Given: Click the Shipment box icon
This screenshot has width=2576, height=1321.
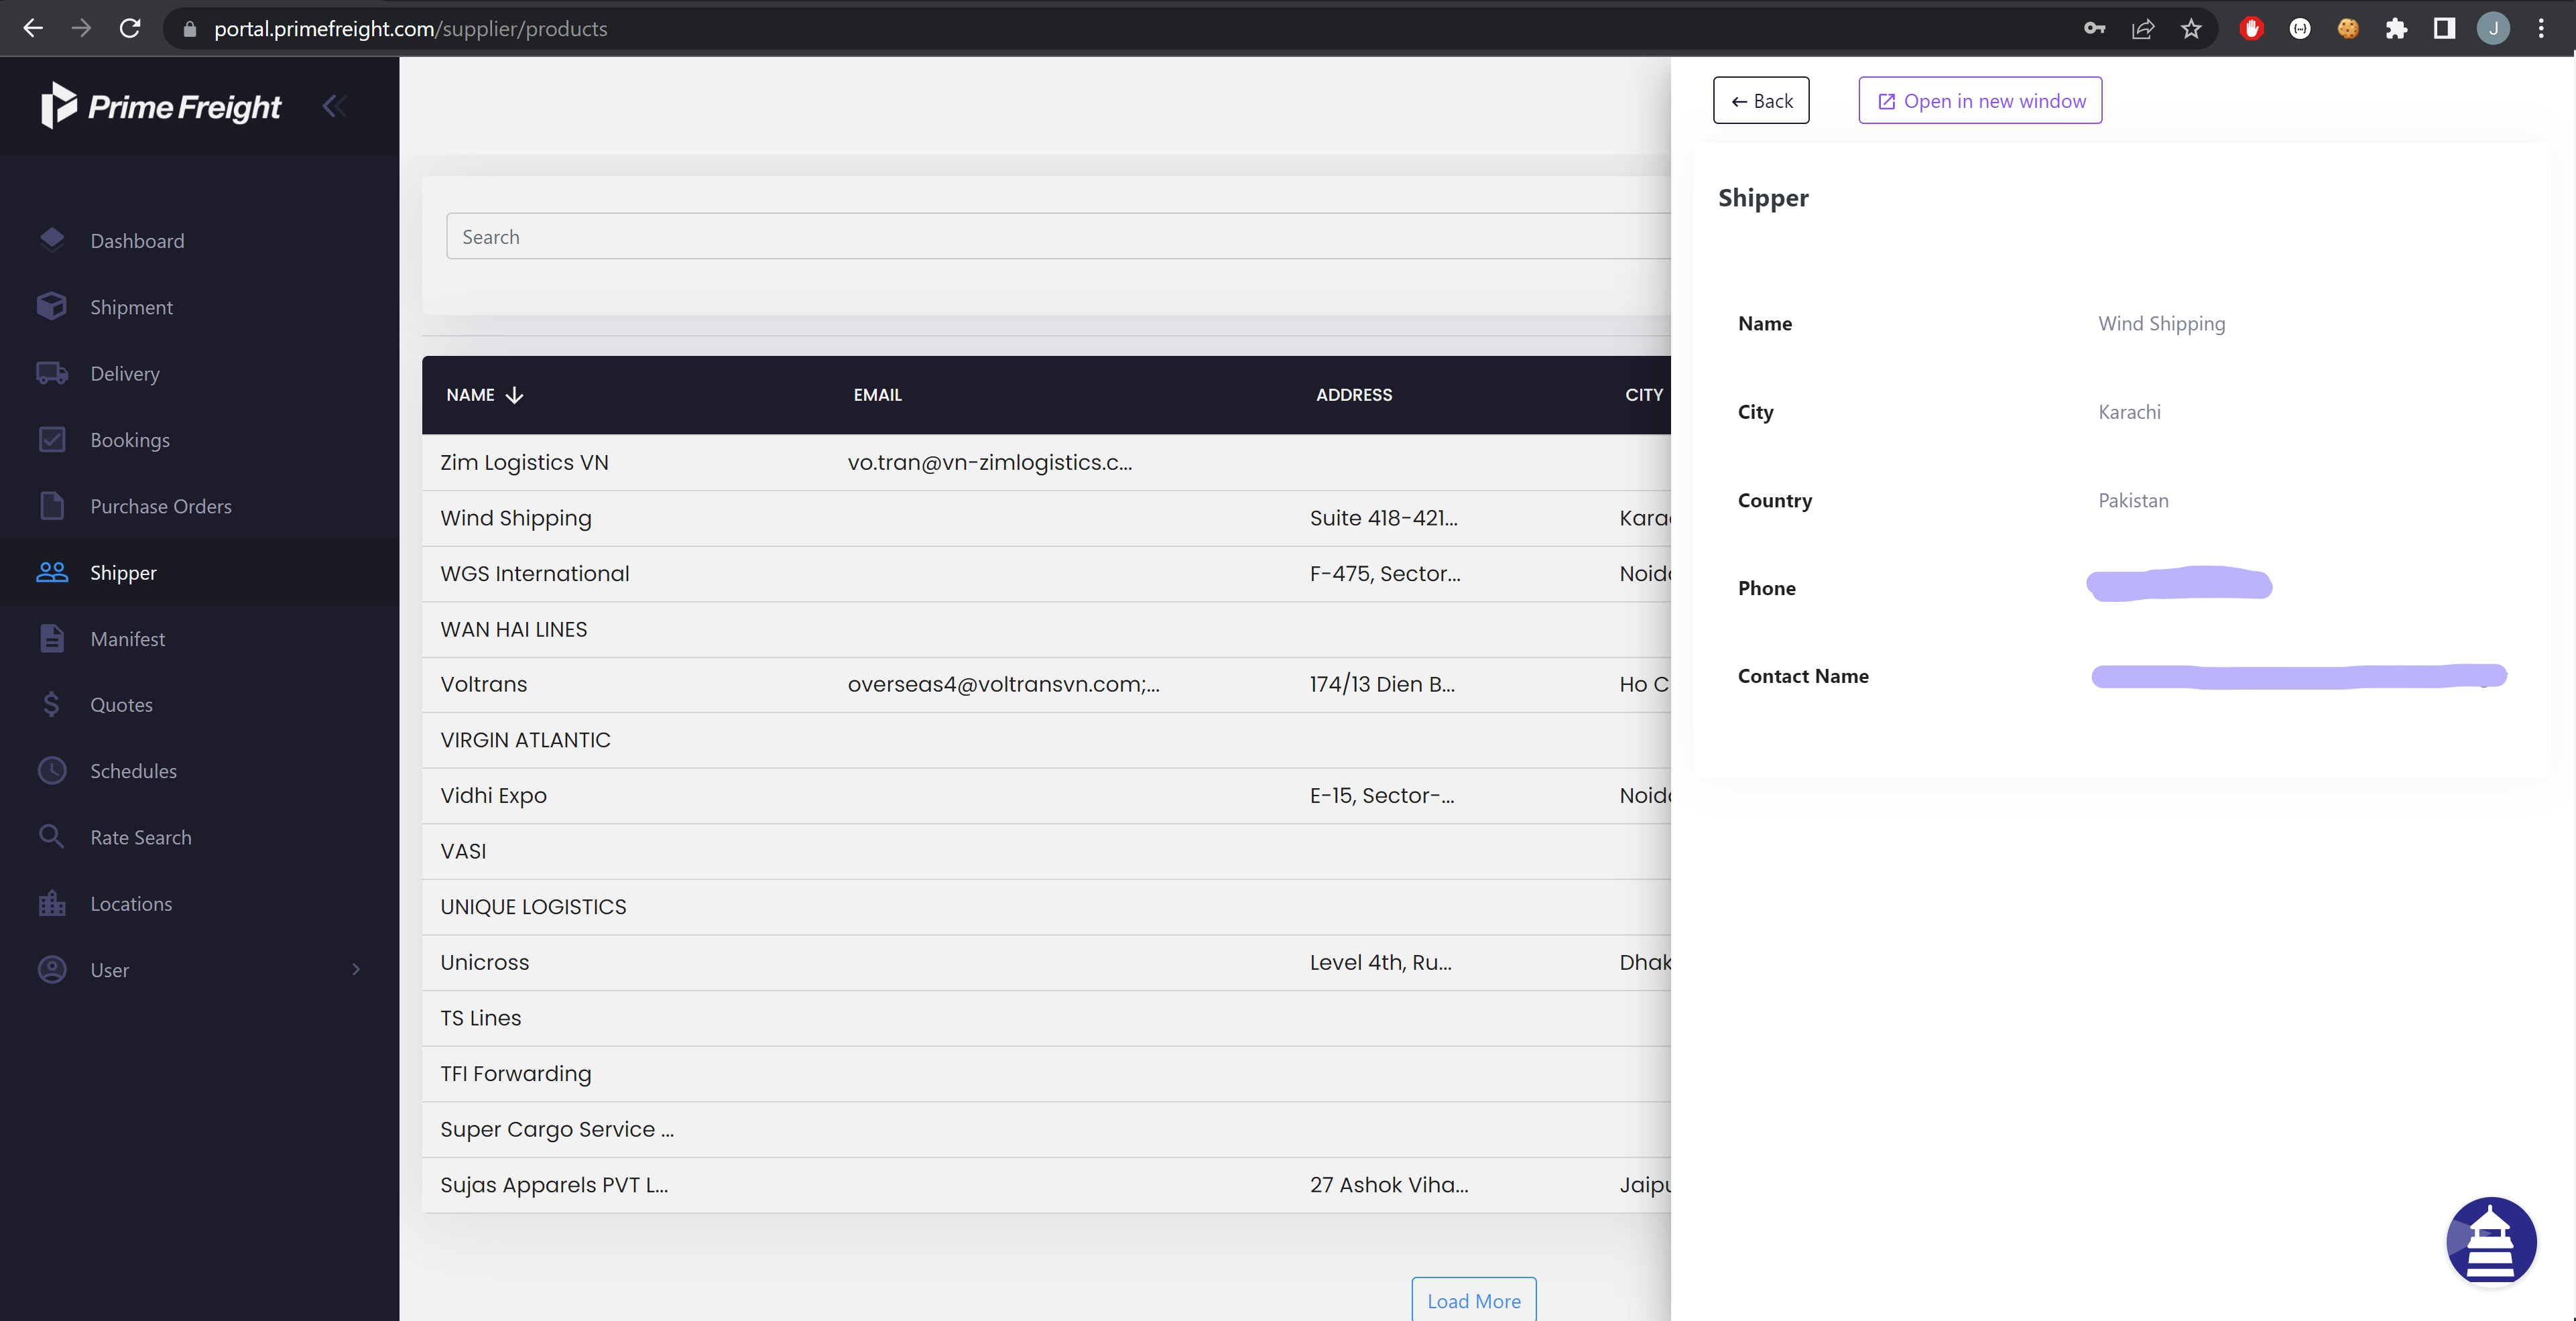Looking at the screenshot, I should point(52,306).
